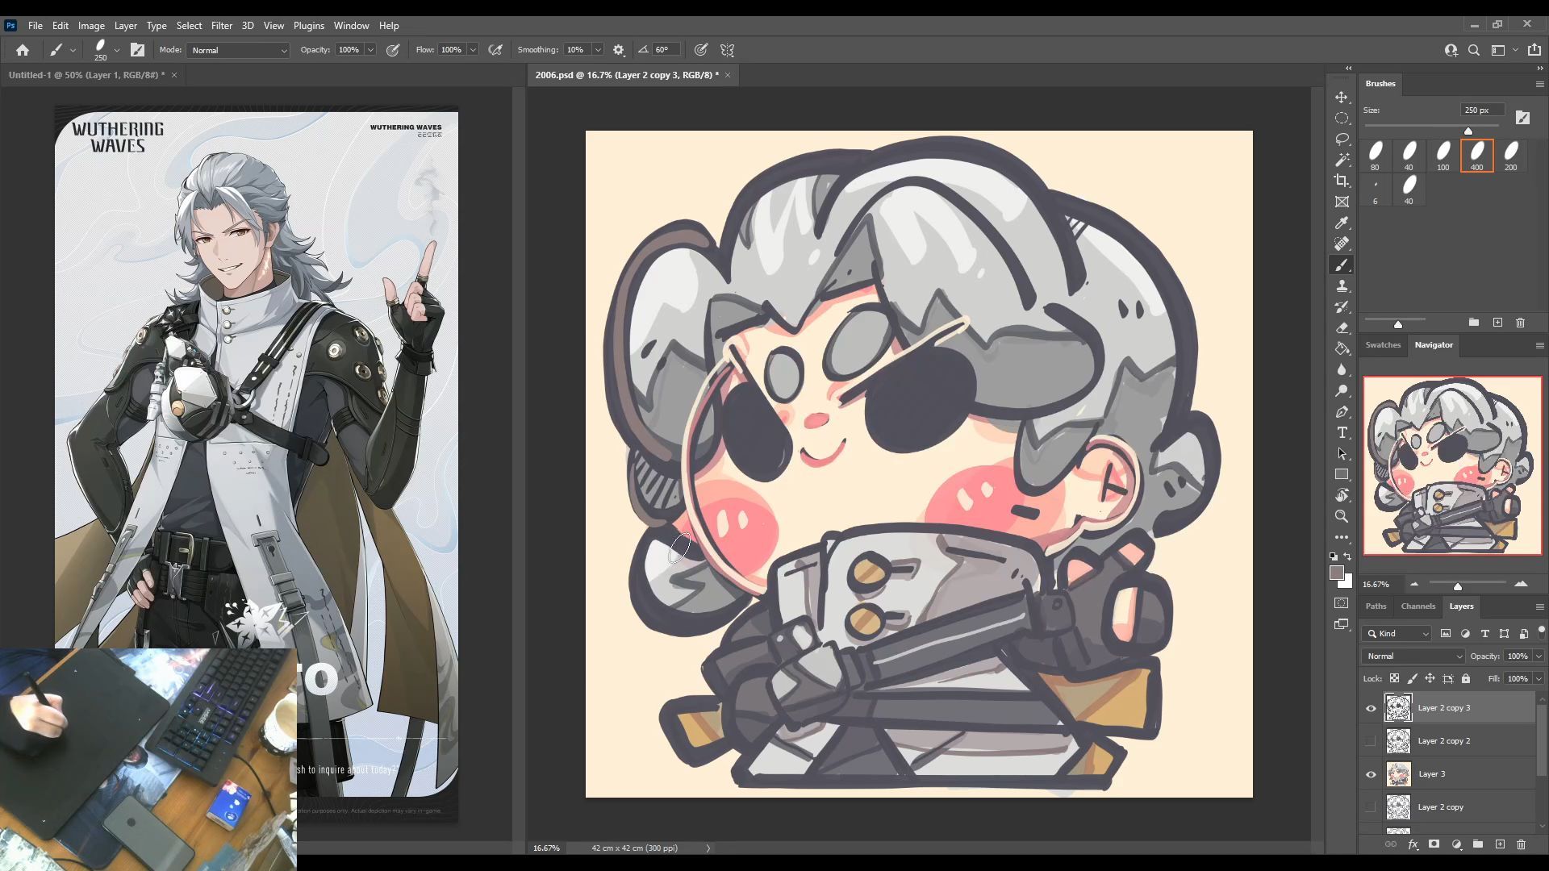
Task: Open the Plugins menu
Action: click(308, 26)
